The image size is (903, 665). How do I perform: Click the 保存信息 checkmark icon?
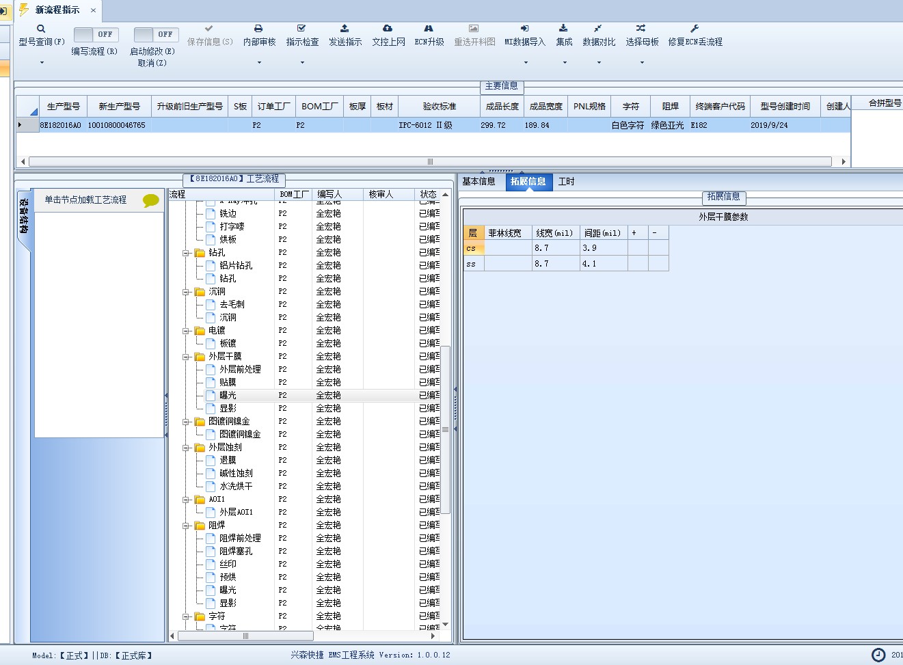coord(209,29)
